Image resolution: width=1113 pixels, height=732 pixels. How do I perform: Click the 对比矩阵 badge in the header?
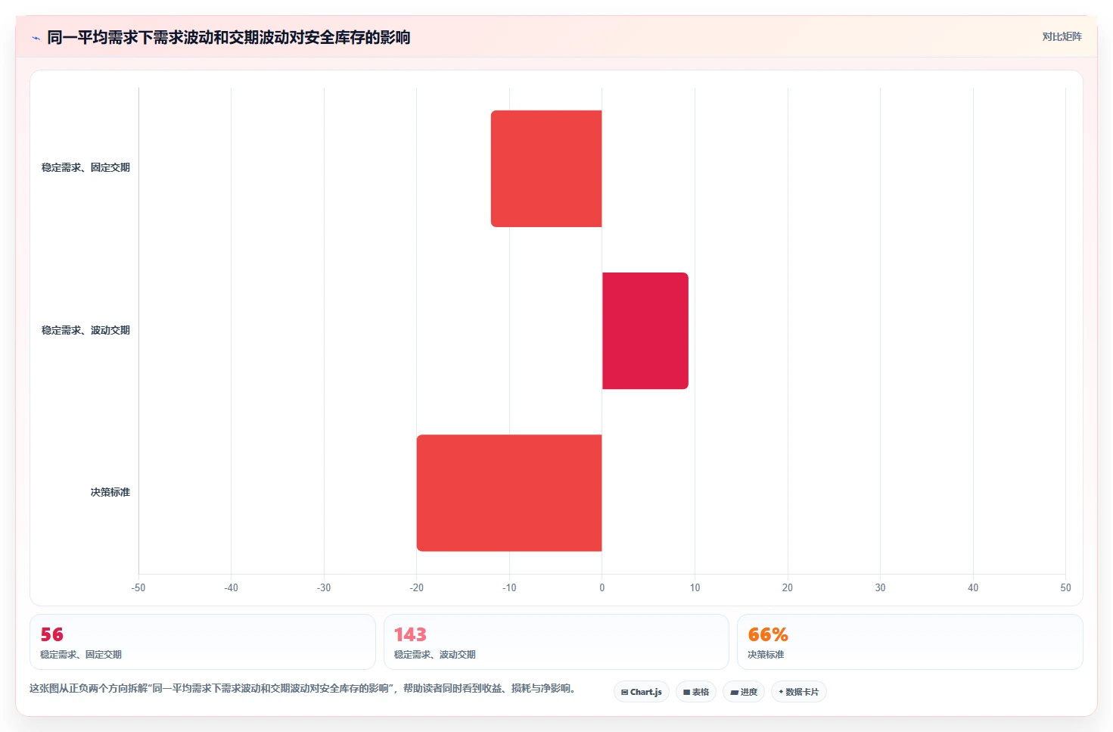click(x=1062, y=36)
